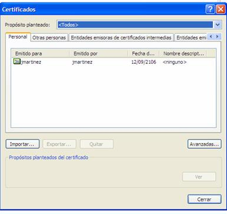Click the Cerrar button

click(205, 199)
